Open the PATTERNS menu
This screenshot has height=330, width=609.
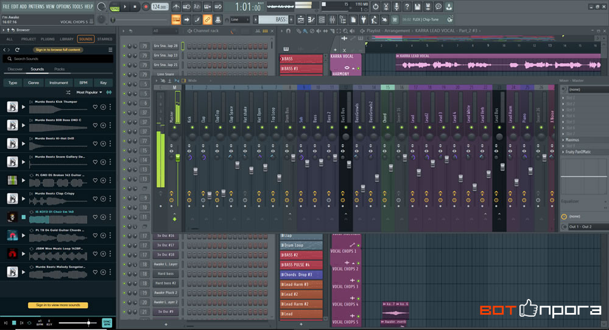[36, 7]
